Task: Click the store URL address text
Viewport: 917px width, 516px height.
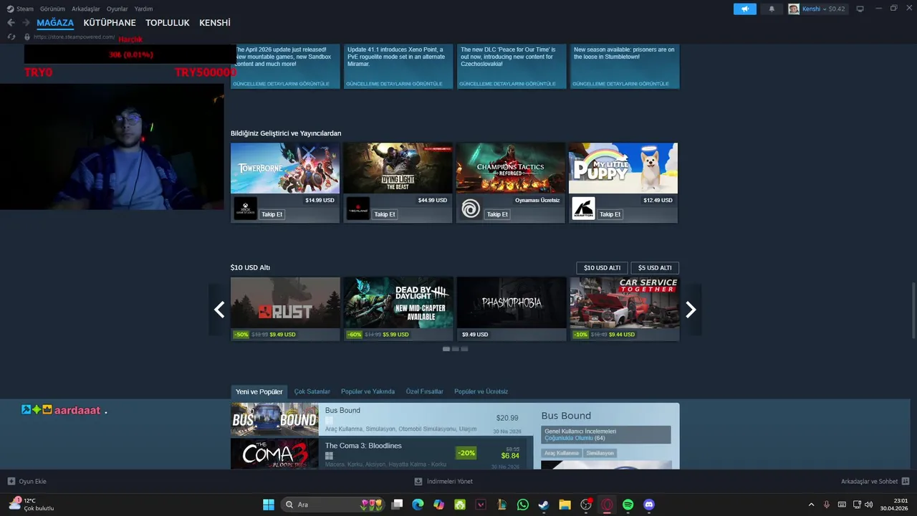Action: 75,37
